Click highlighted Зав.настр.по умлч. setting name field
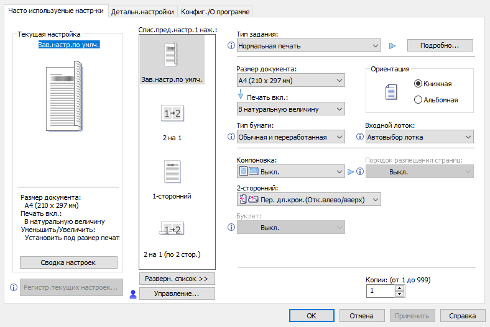This screenshot has width=490, height=327. [69, 45]
